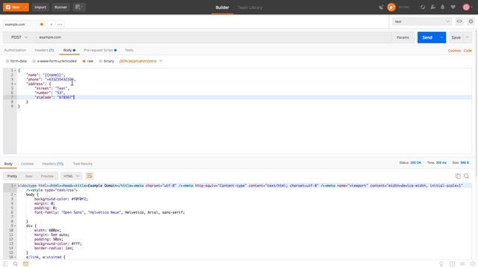The width and height of the screenshot is (478, 268).
Task: Click the search response magnifier icon
Action: click(466, 176)
